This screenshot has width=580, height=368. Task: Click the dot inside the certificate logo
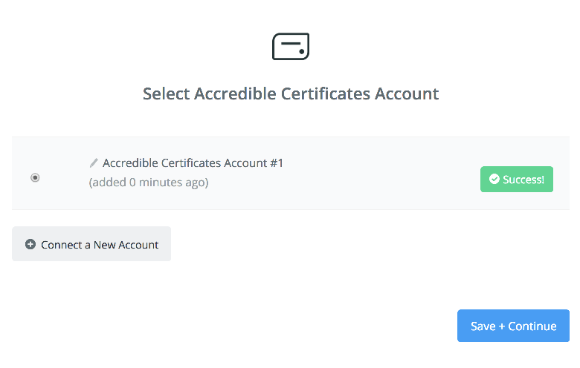coord(302,52)
